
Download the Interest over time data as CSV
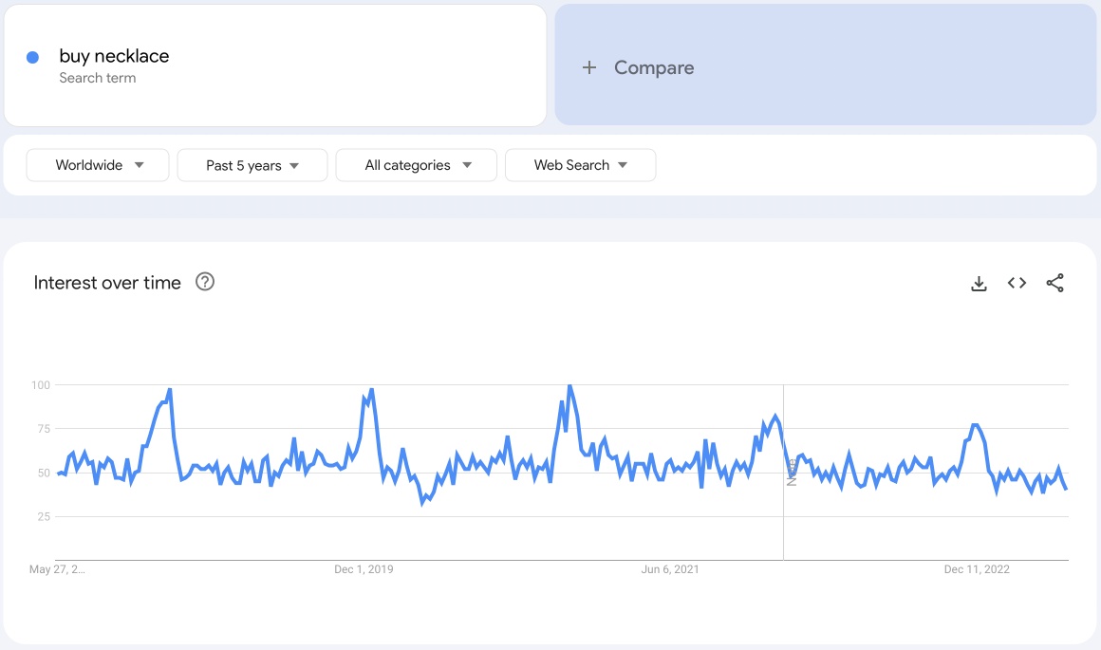point(979,282)
